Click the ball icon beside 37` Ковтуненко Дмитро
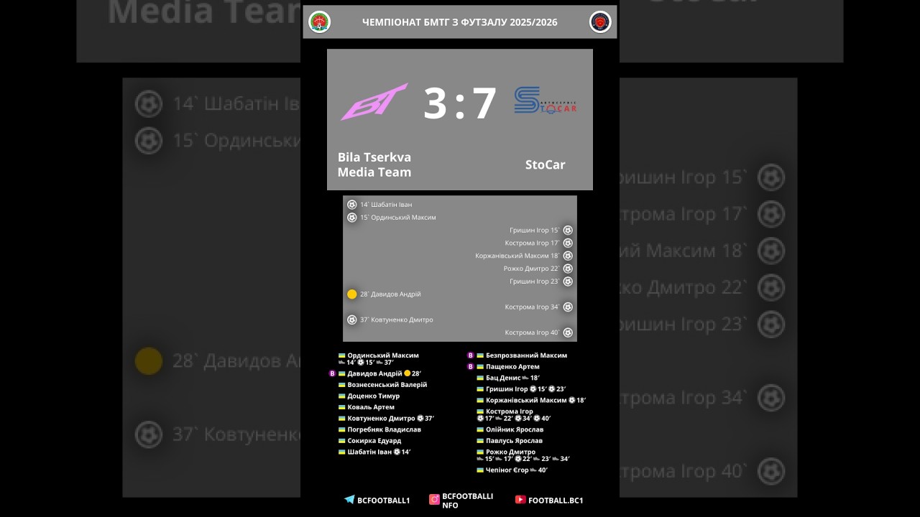Viewport: 920px width, 517px height. click(x=352, y=320)
